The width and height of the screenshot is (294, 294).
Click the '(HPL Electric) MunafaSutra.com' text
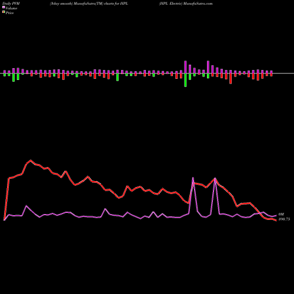tap(186, 4)
